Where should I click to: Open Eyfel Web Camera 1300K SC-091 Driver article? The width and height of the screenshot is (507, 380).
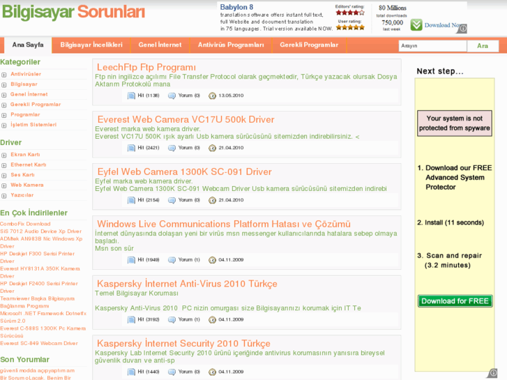[185, 172]
